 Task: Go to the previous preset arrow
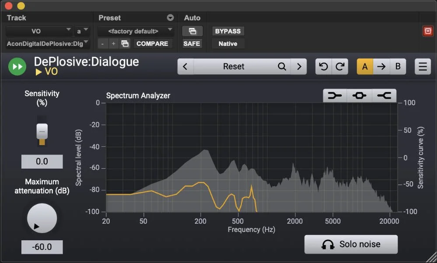pos(185,66)
